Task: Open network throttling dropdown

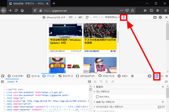Action: tap(112, 17)
